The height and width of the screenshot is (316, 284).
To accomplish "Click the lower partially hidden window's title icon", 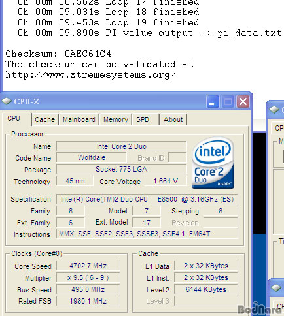I will [276, 288].
